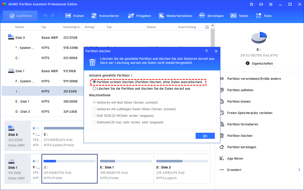This screenshot has width=304, height=190.
Task: Click scroll-up arrow of partition list
Action: click(213, 25)
